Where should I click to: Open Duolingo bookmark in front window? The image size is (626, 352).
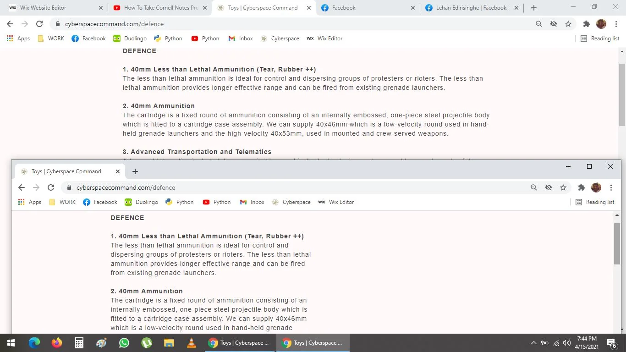[x=141, y=202]
